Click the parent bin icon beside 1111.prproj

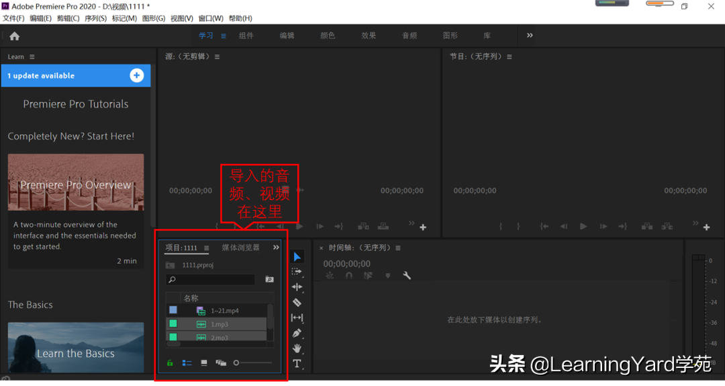(170, 265)
